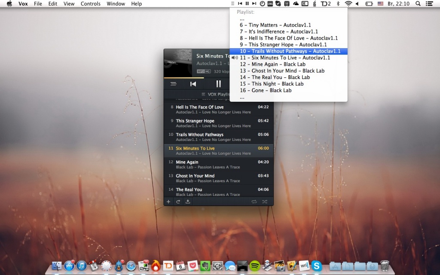The image size is (440, 275).
Task: Click the menu bar pause icon
Action: (x=247, y=3)
